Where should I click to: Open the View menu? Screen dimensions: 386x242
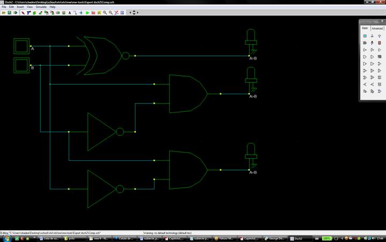30,7
